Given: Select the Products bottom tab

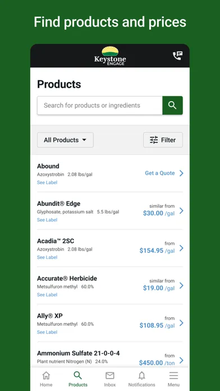Looking at the screenshot, I should pyautogui.click(x=78, y=379).
